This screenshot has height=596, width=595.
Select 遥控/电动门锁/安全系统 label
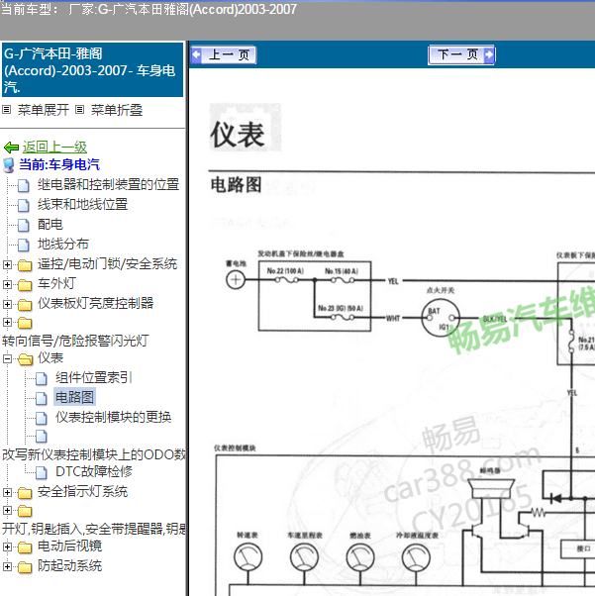click(x=107, y=263)
